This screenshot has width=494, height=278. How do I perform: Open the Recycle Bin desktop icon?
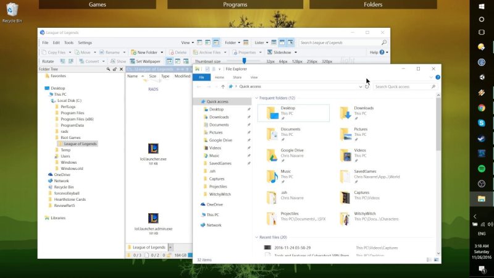tap(12, 12)
